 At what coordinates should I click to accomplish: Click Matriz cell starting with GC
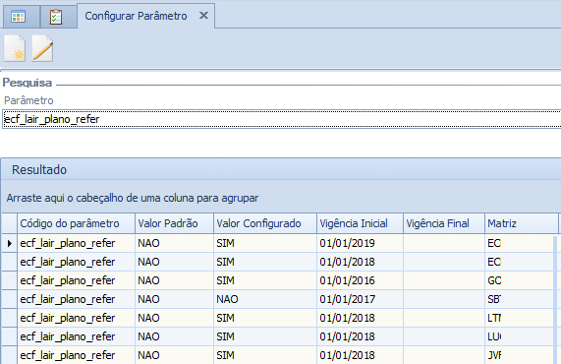click(519, 280)
